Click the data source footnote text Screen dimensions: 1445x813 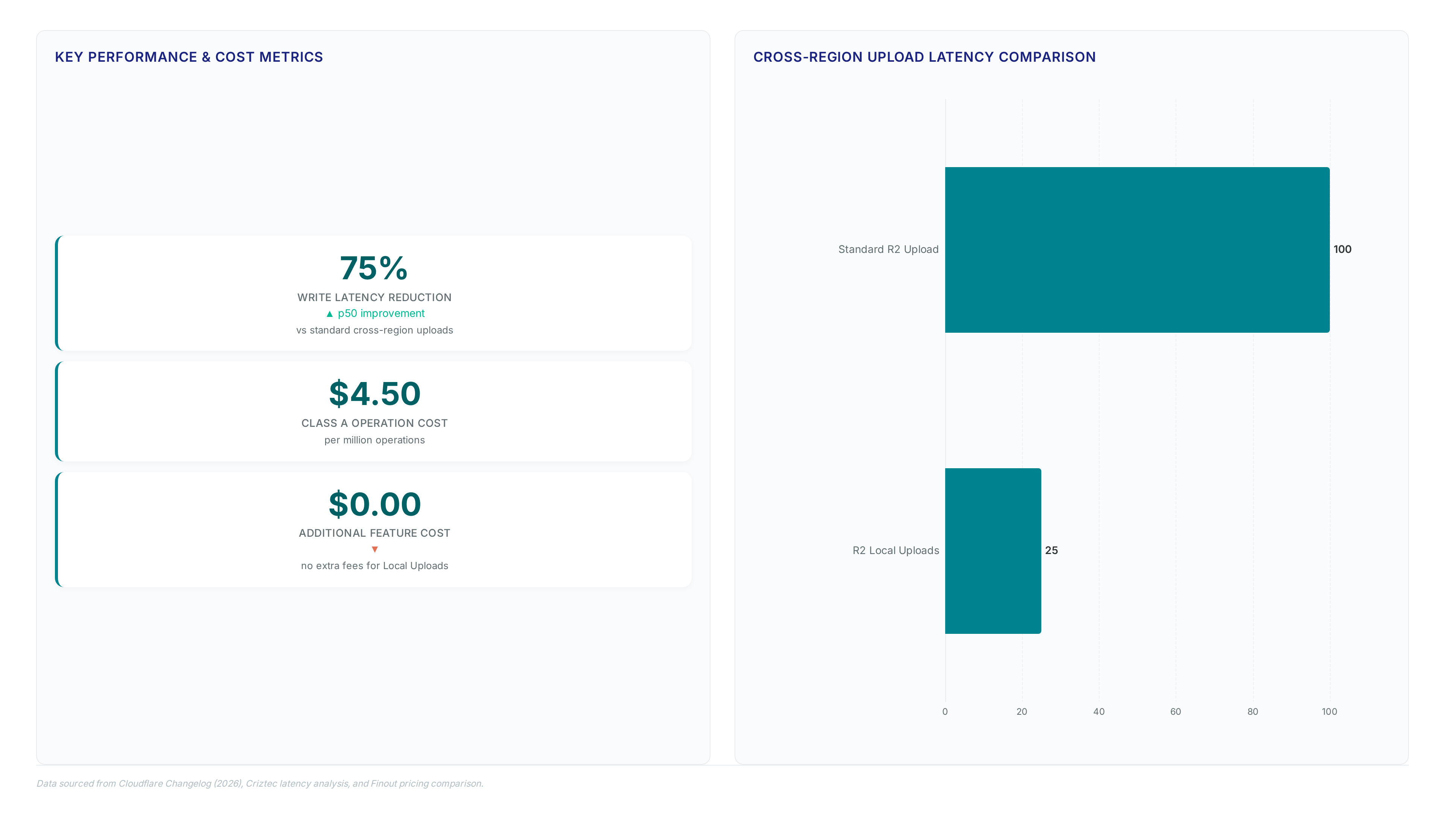(x=260, y=783)
